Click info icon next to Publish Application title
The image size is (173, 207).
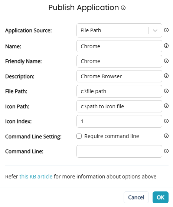[123, 8]
